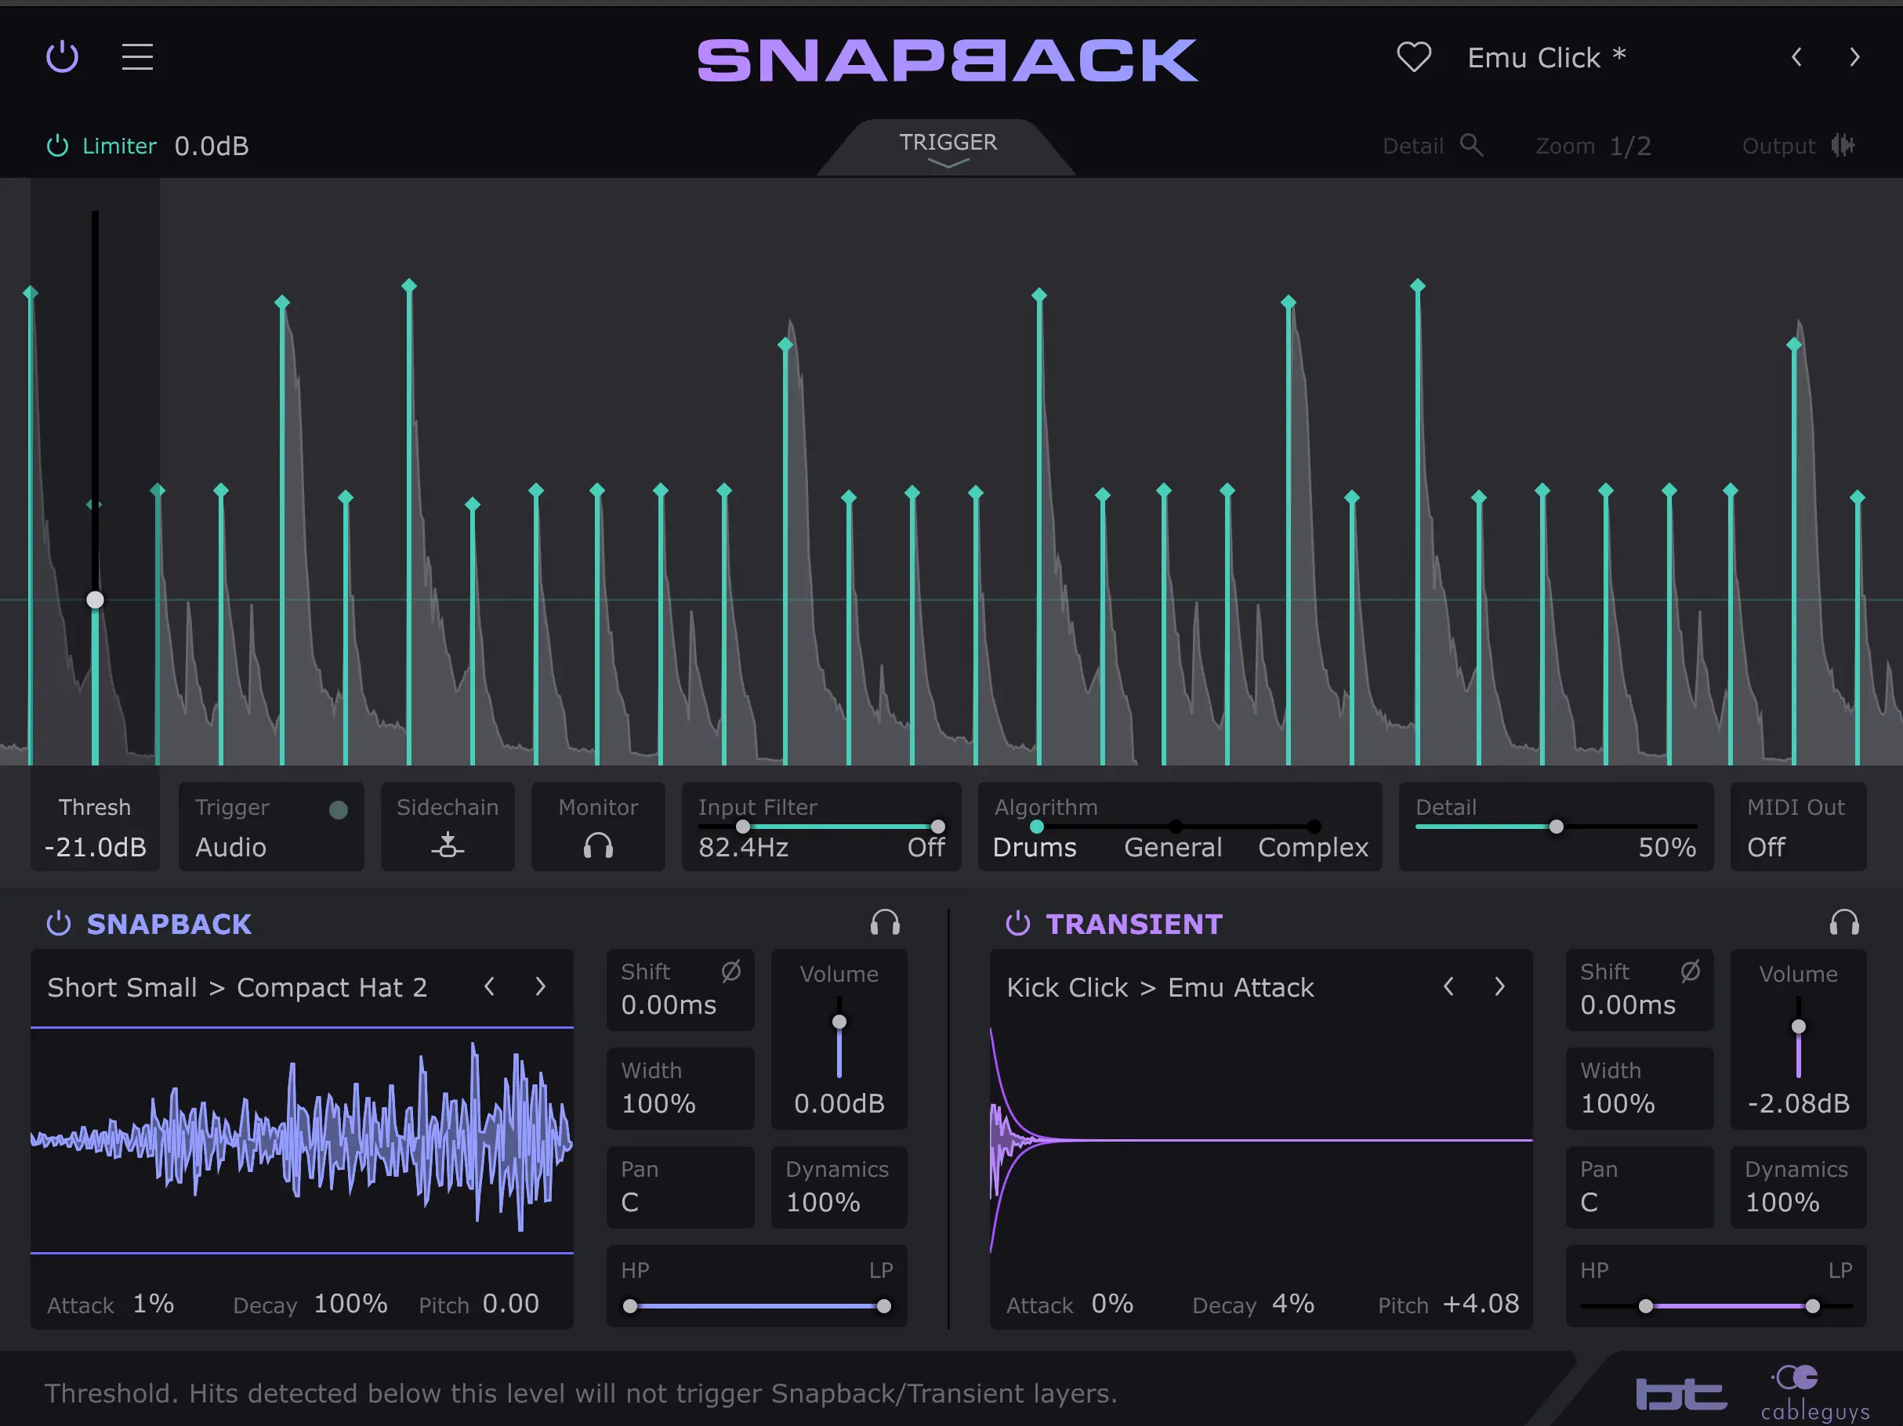
Task: Open the MIDI Out Off dropdown
Action: tap(1766, 847)
